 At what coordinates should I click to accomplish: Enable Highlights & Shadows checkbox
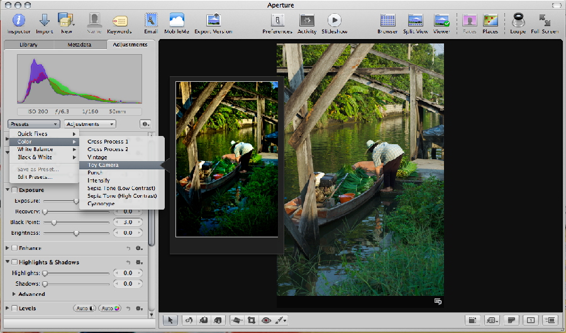pos(15,262)
